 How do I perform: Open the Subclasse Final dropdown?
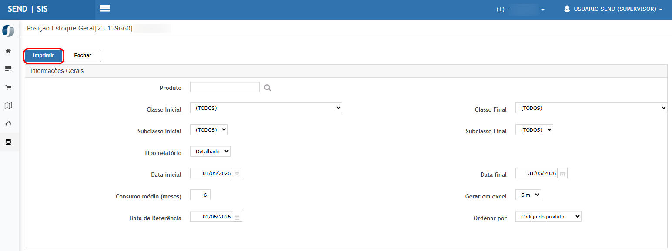coord(534,130)
